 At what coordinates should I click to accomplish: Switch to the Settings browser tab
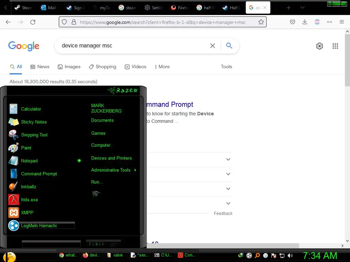point(153,8)
